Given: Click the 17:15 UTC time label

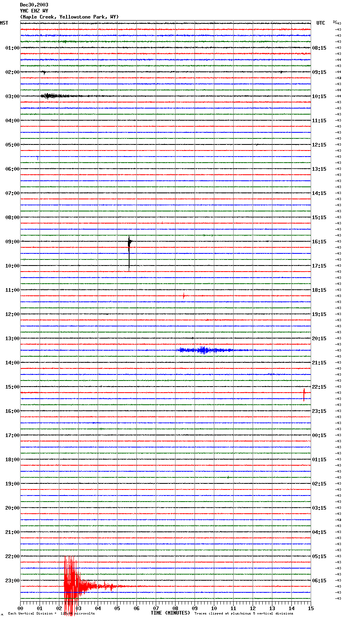Looking at the screenshot, I should 319,266.
